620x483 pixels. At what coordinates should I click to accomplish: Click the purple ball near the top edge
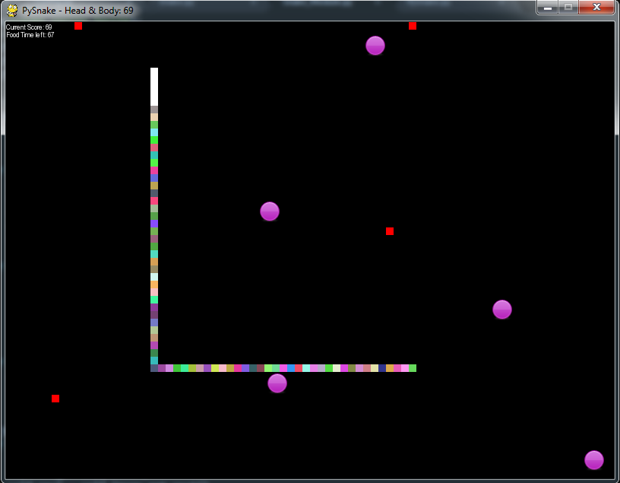375,46
